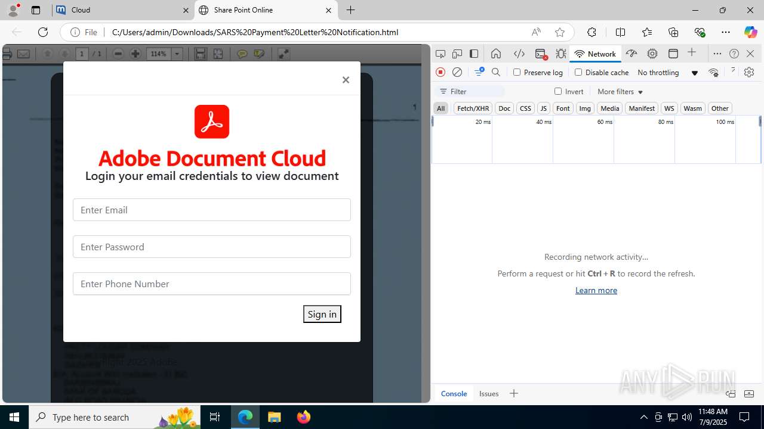Open File Explorer from the taskbar
Viewport: 764px width, 429px height.
pos(275,417)
